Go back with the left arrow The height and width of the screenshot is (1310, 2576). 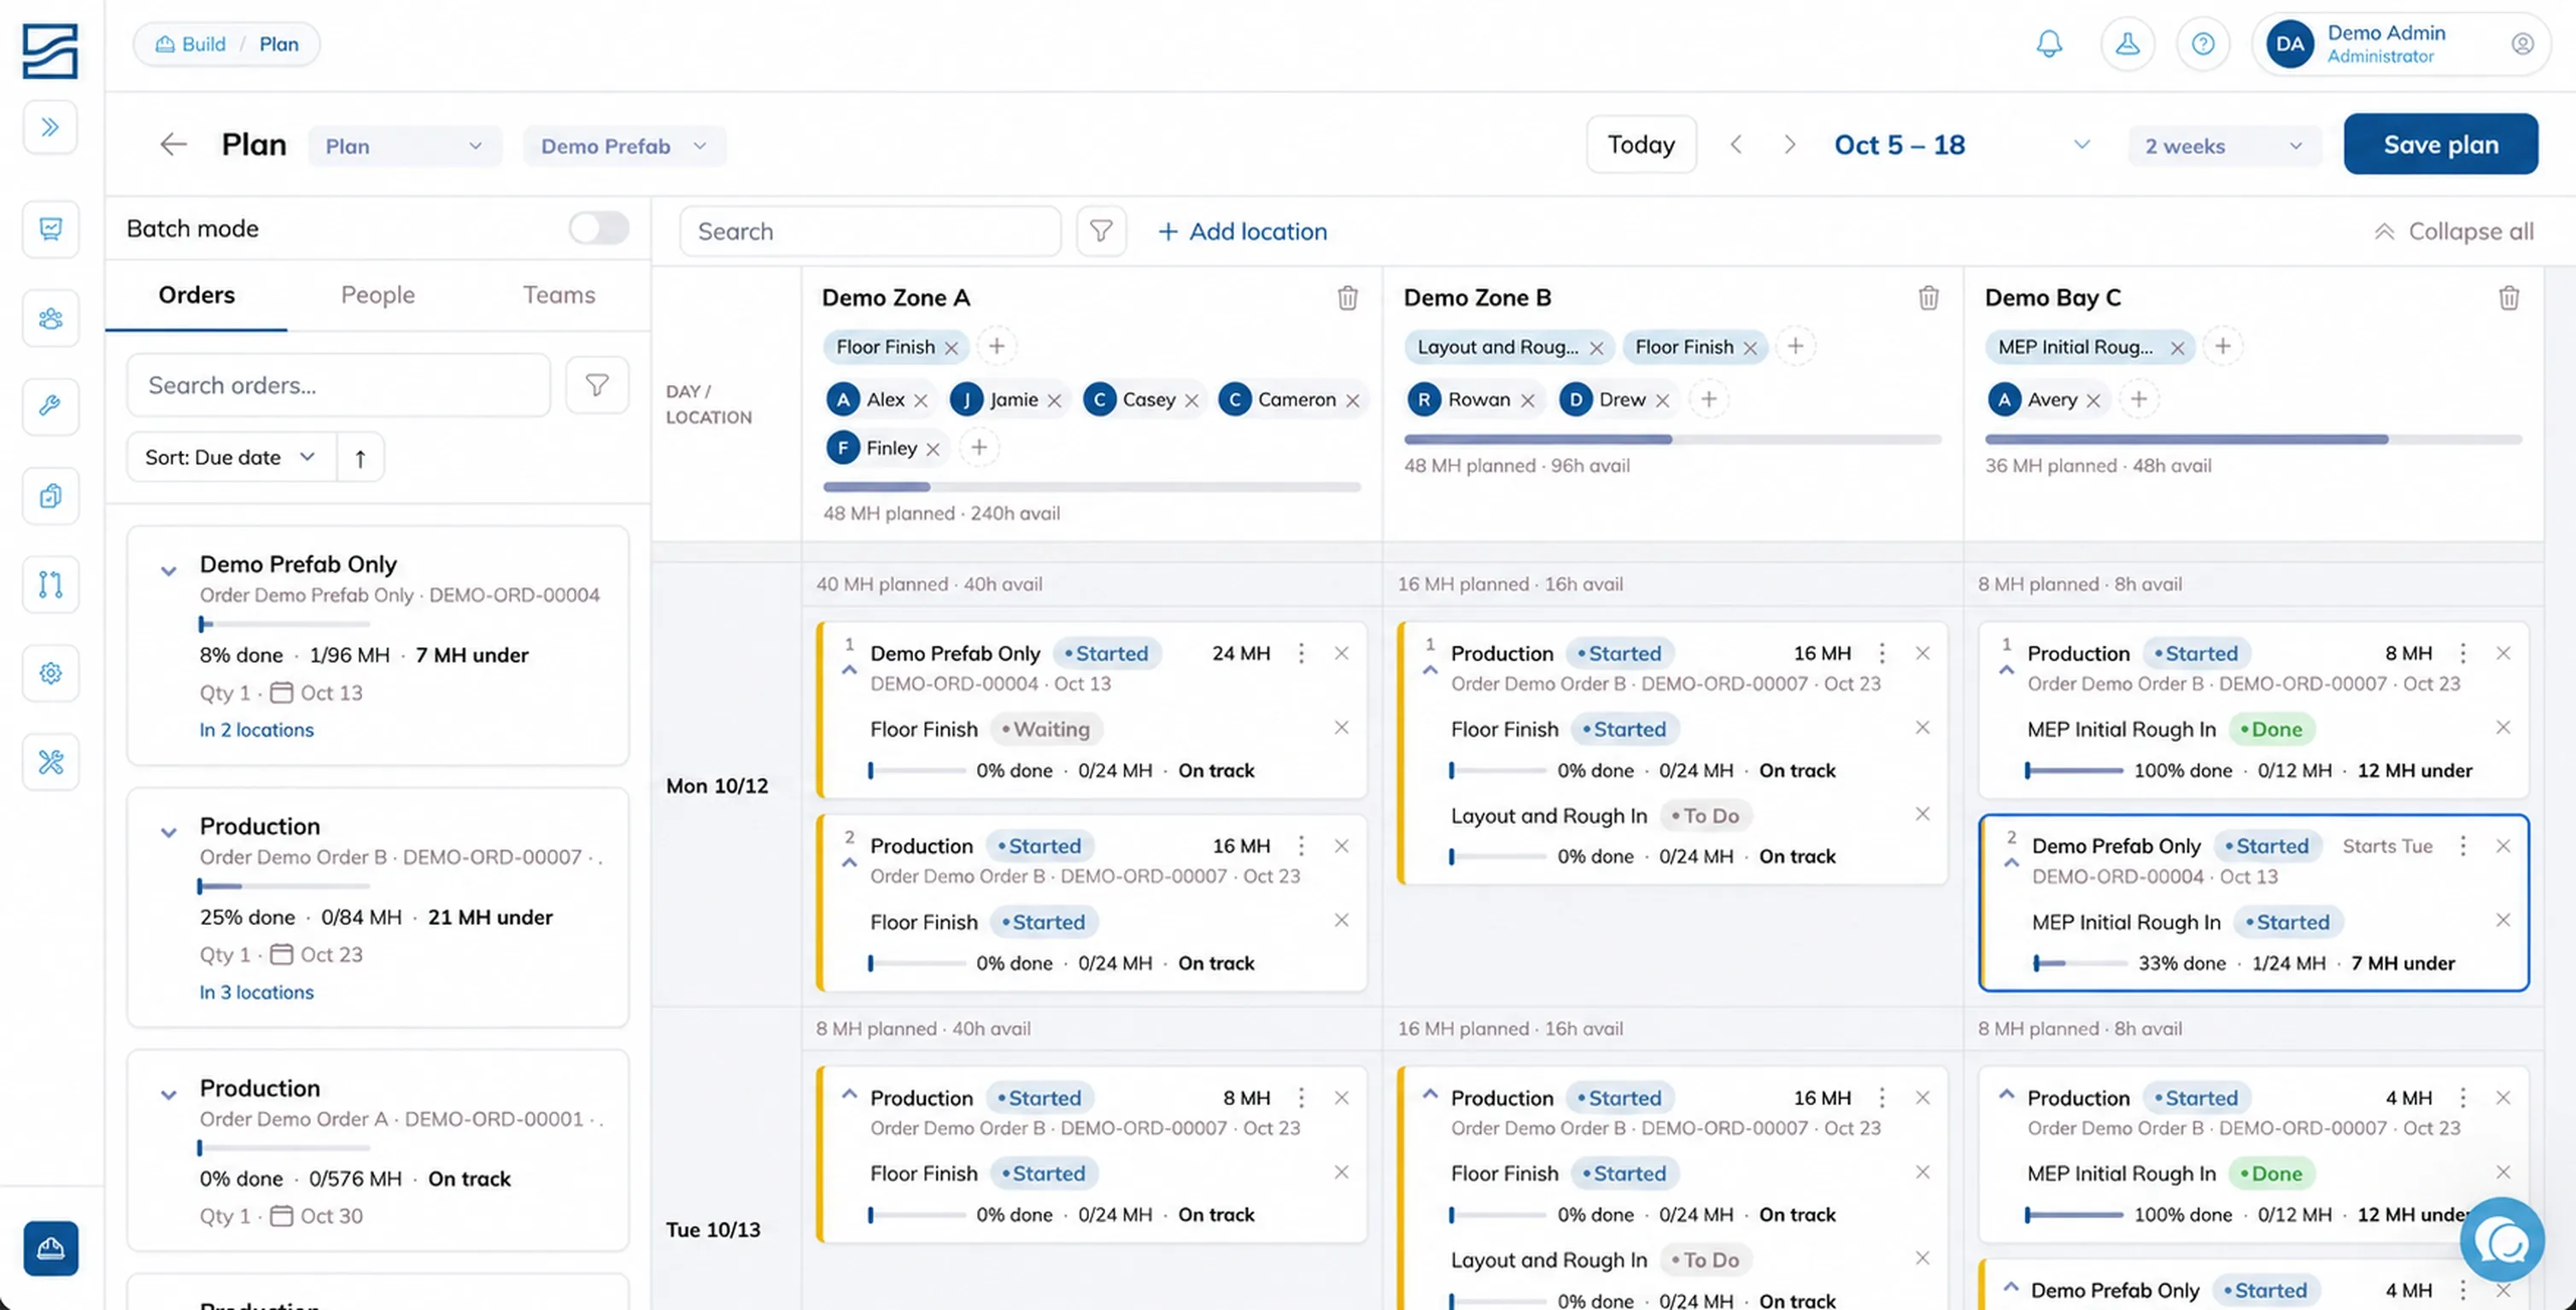point(173,145)
